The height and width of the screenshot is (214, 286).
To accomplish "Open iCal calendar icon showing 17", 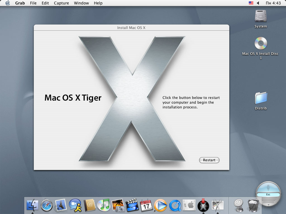I will click(x=146, y=205).
